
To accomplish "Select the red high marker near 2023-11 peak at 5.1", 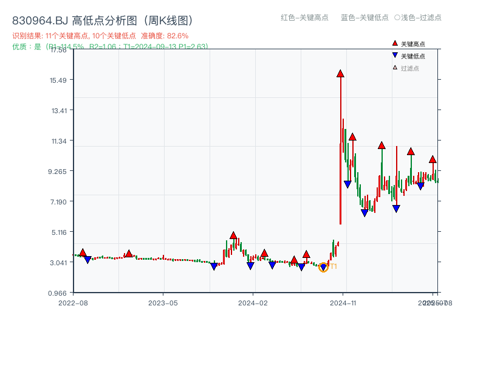I will (x=233, y=235).
